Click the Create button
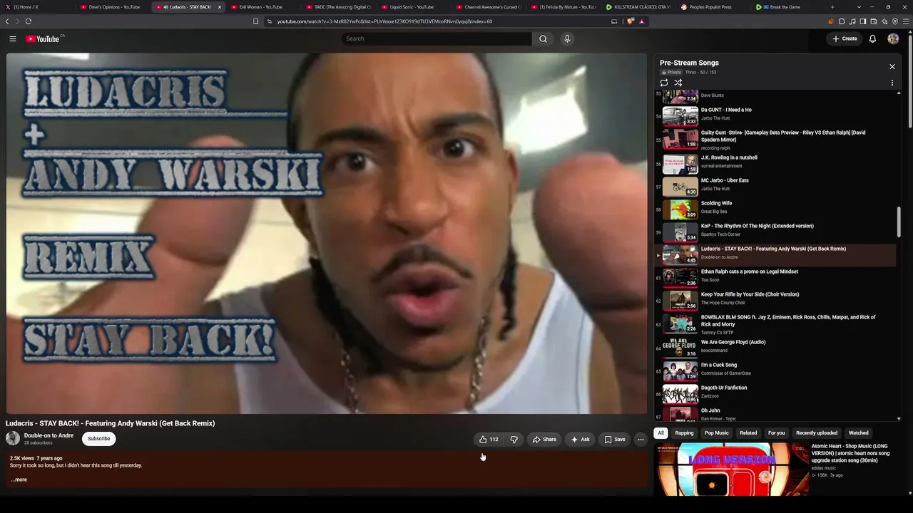913x513 pixels. tap(845, 38)
